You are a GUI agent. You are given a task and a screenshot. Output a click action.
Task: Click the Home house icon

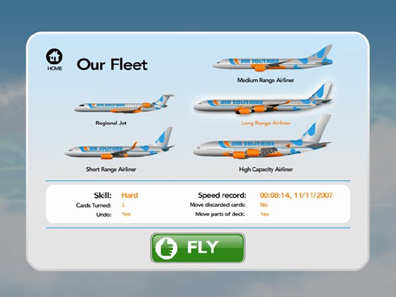(x=54, y=56)
